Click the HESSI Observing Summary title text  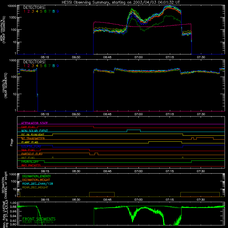pos(121,3)
